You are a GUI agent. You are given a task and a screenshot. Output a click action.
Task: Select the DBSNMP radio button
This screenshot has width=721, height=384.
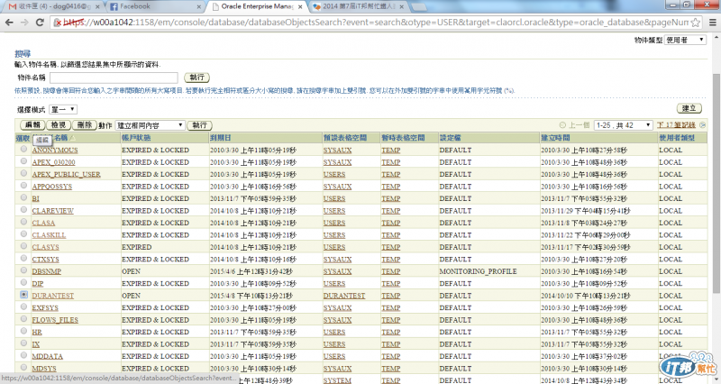coord(23,270)
